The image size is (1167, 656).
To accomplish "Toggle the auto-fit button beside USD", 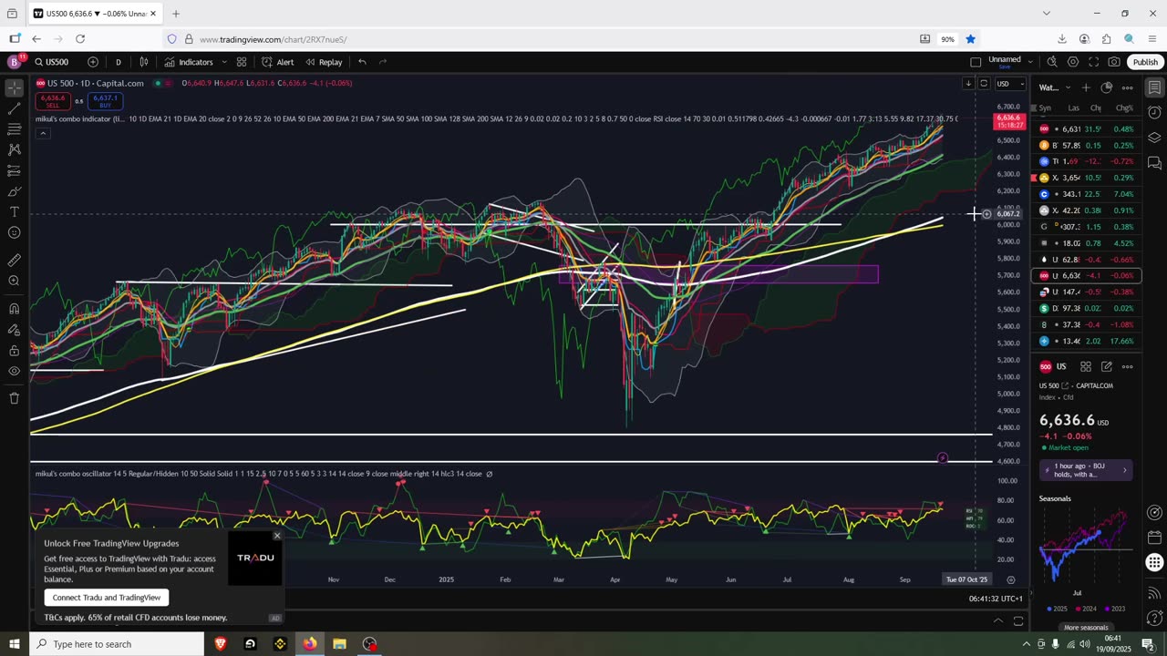I will click(x=984, y=84).
